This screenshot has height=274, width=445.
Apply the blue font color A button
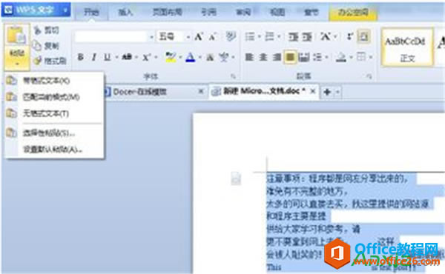tap(191, 57)
